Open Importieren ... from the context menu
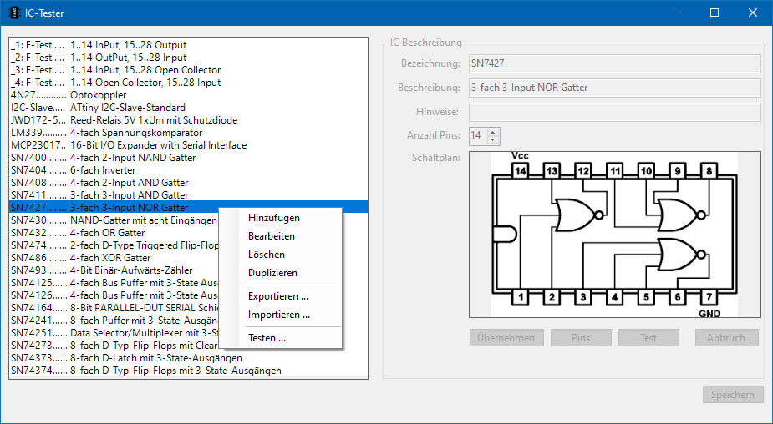This screenshot has height=424, width=773. (x=280, y=314)
